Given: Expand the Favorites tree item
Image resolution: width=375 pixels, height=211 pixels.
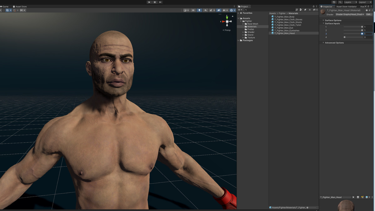Looking at the screenshot, I should click(238, 13).
